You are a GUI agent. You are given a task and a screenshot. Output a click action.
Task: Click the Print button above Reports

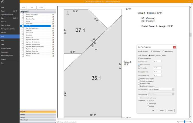(x=23, y=8)
